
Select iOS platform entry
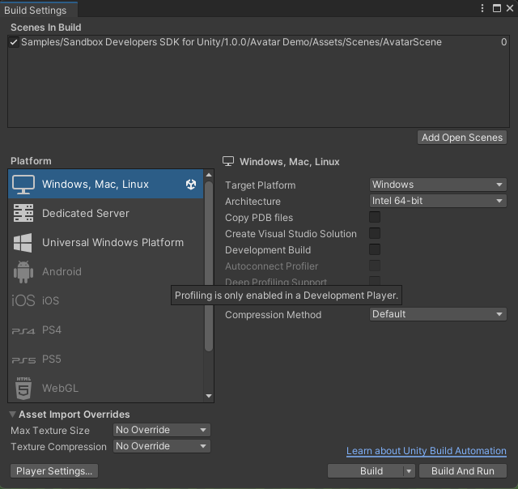(x=106, y=300)
